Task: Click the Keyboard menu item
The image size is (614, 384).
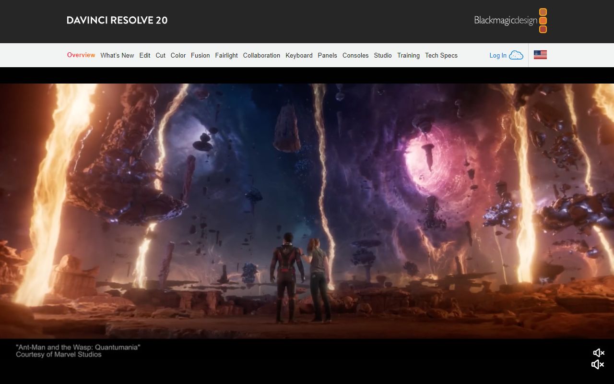Action: pos(299,55)
